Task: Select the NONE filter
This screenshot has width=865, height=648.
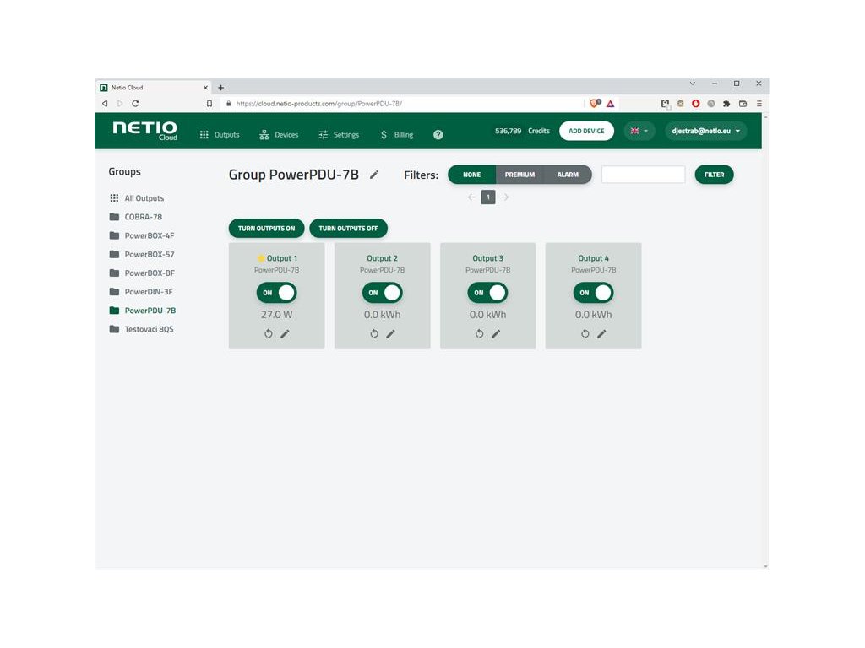Action: click(471, 175)
